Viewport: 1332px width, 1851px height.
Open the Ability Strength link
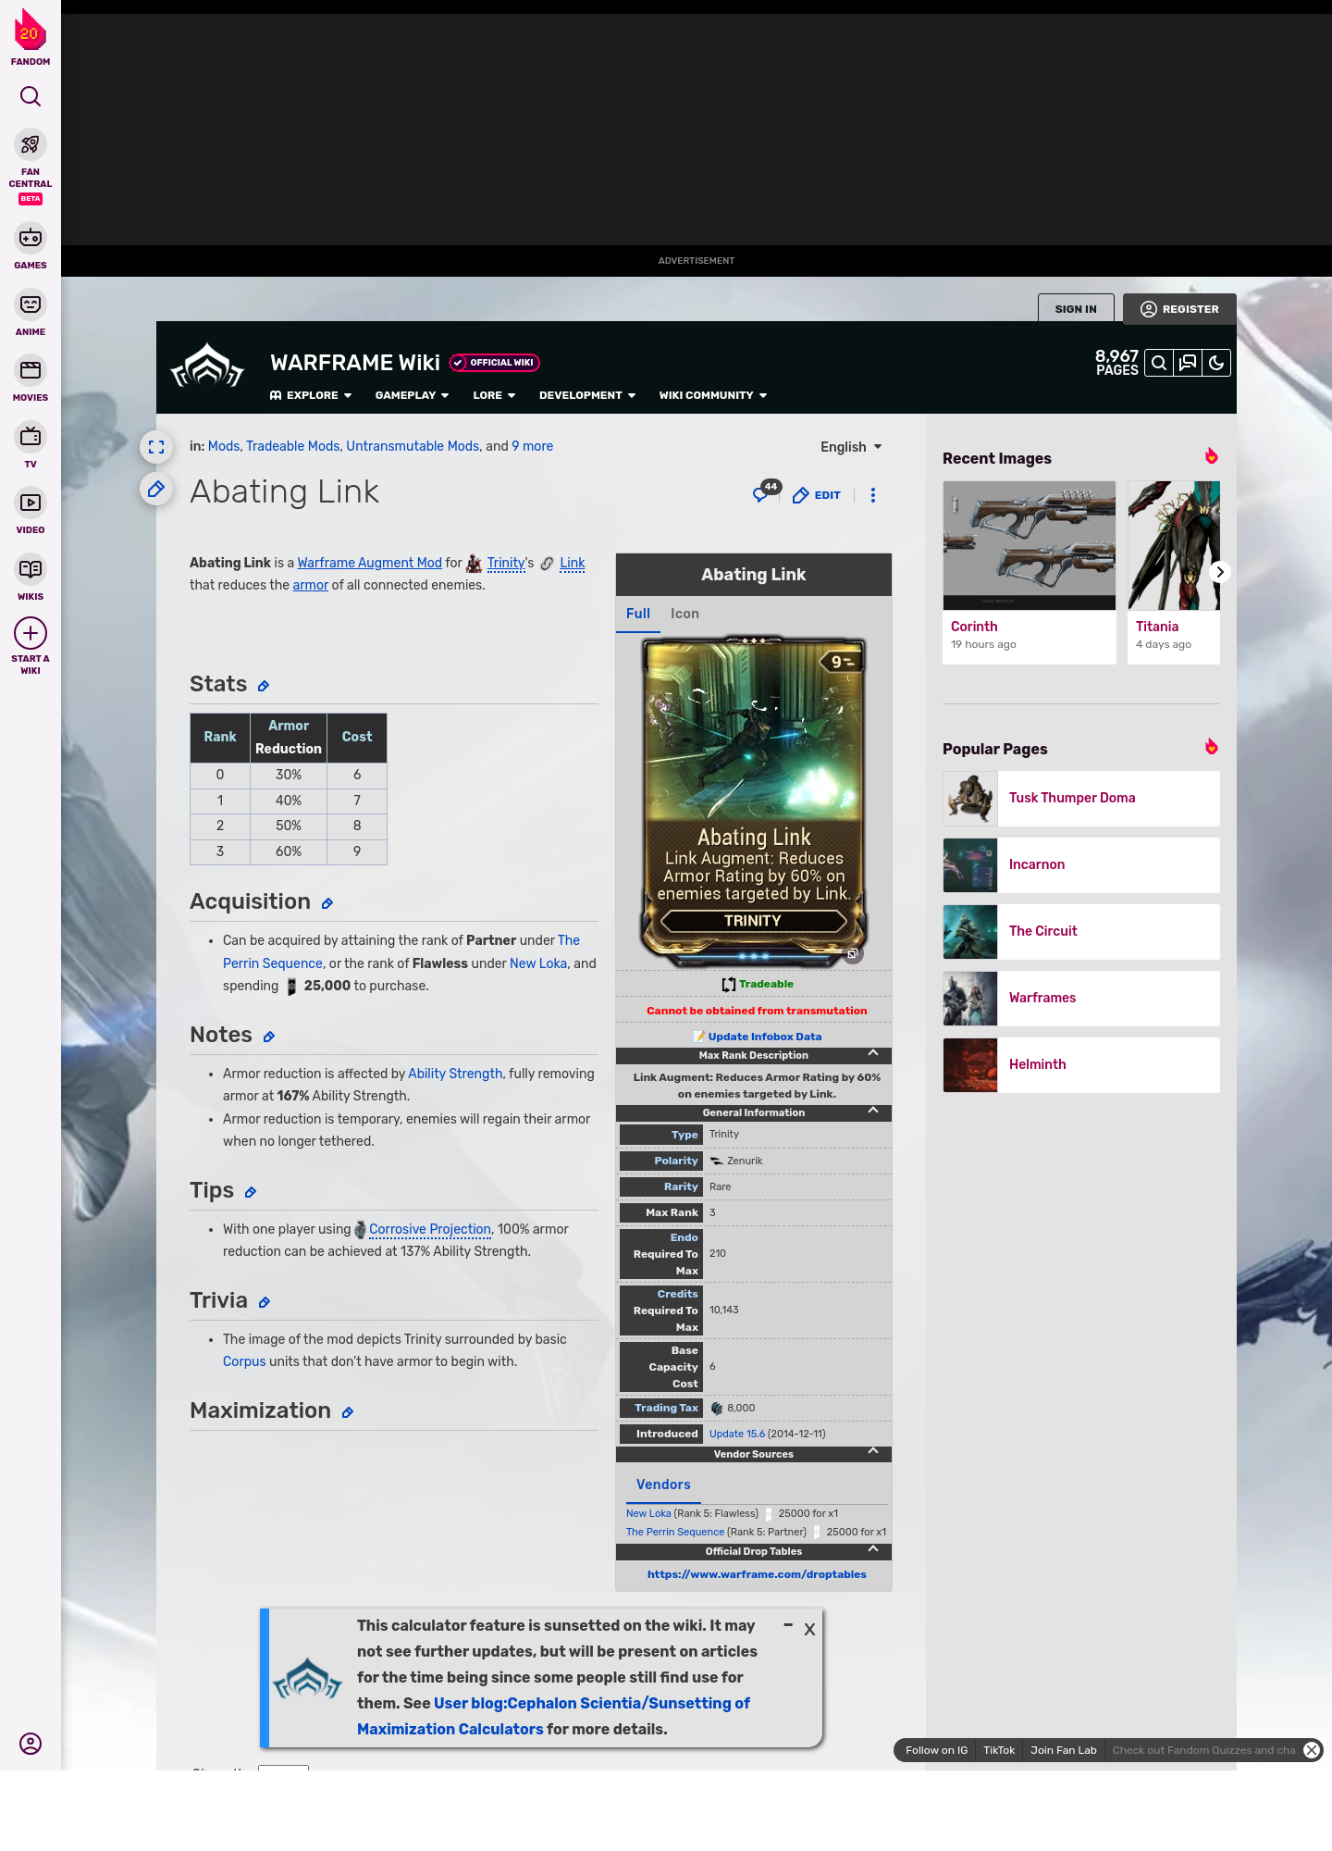click(x=455, y=1074)
